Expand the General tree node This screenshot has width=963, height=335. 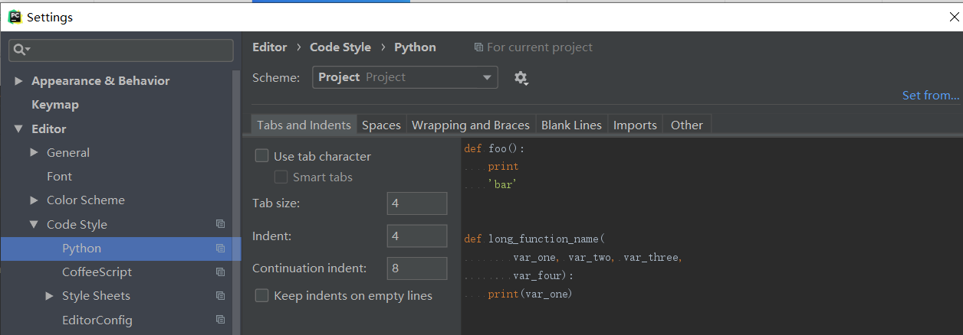coord(35,153)
